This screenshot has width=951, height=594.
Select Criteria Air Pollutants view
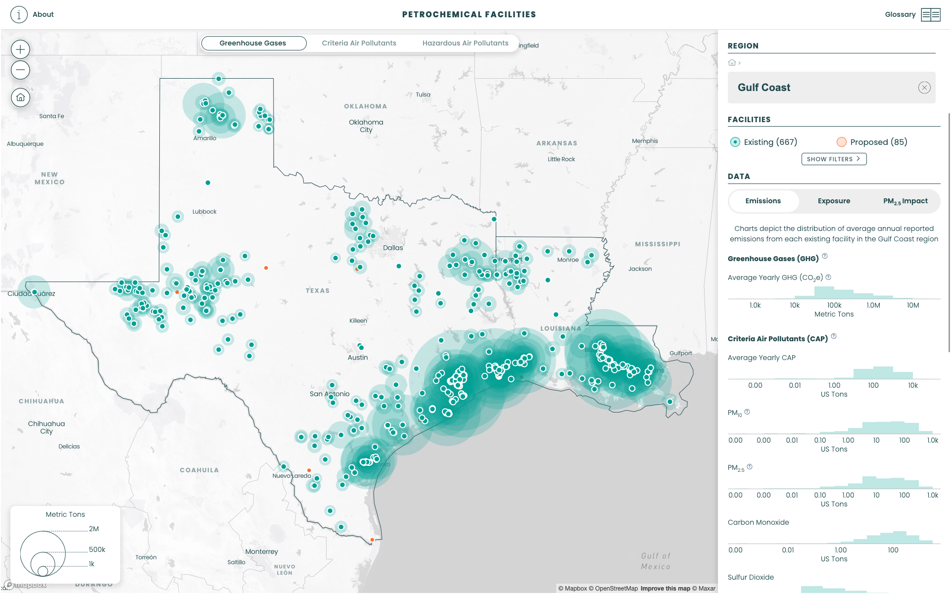point(359,43)
